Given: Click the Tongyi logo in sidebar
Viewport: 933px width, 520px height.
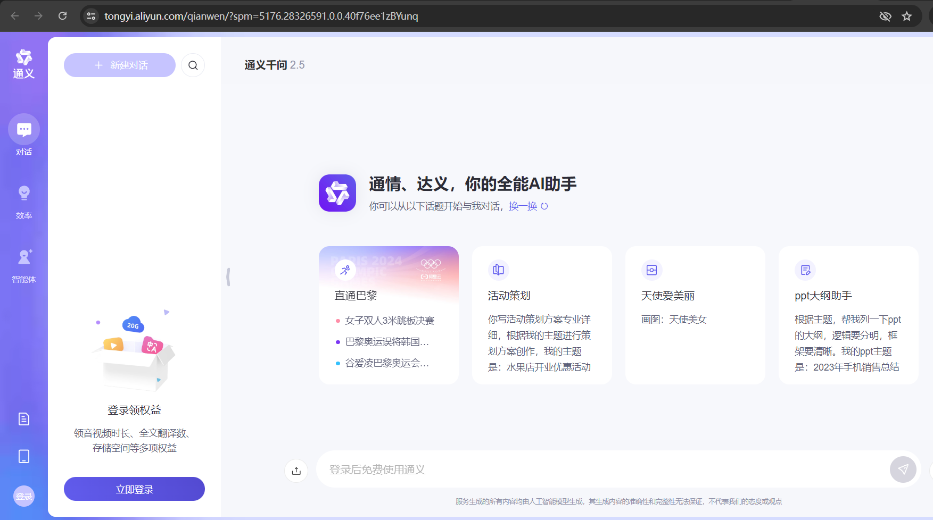Looking at the screenshot, I should coord(24,64).
